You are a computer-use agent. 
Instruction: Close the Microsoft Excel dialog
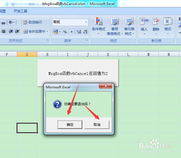coord(105,86)
